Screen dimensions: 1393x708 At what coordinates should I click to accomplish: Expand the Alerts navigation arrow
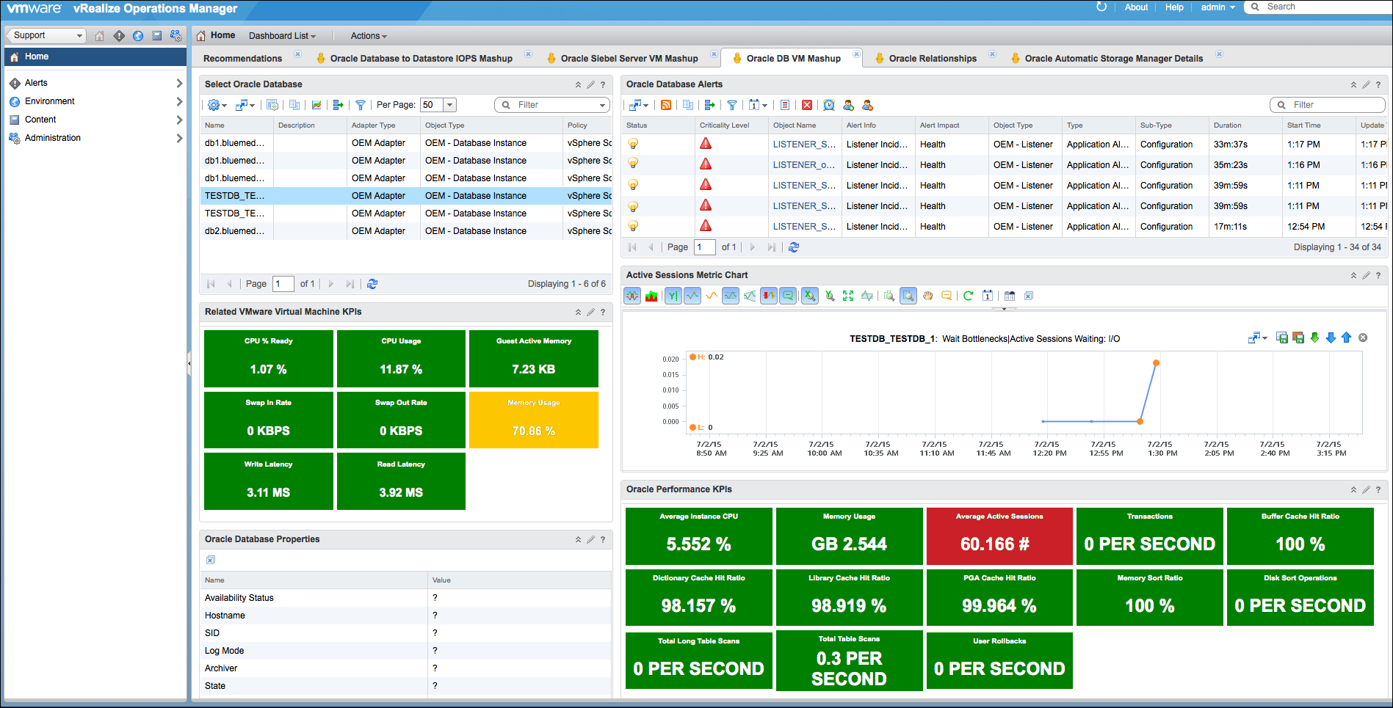(x=179, y=83)
